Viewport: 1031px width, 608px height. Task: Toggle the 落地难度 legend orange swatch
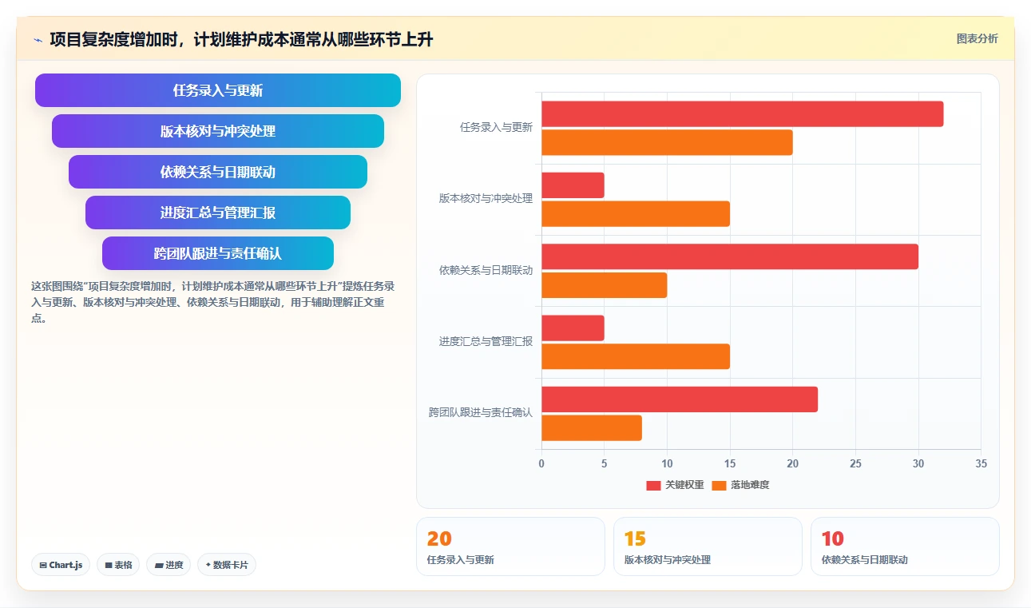click(719, 486)
